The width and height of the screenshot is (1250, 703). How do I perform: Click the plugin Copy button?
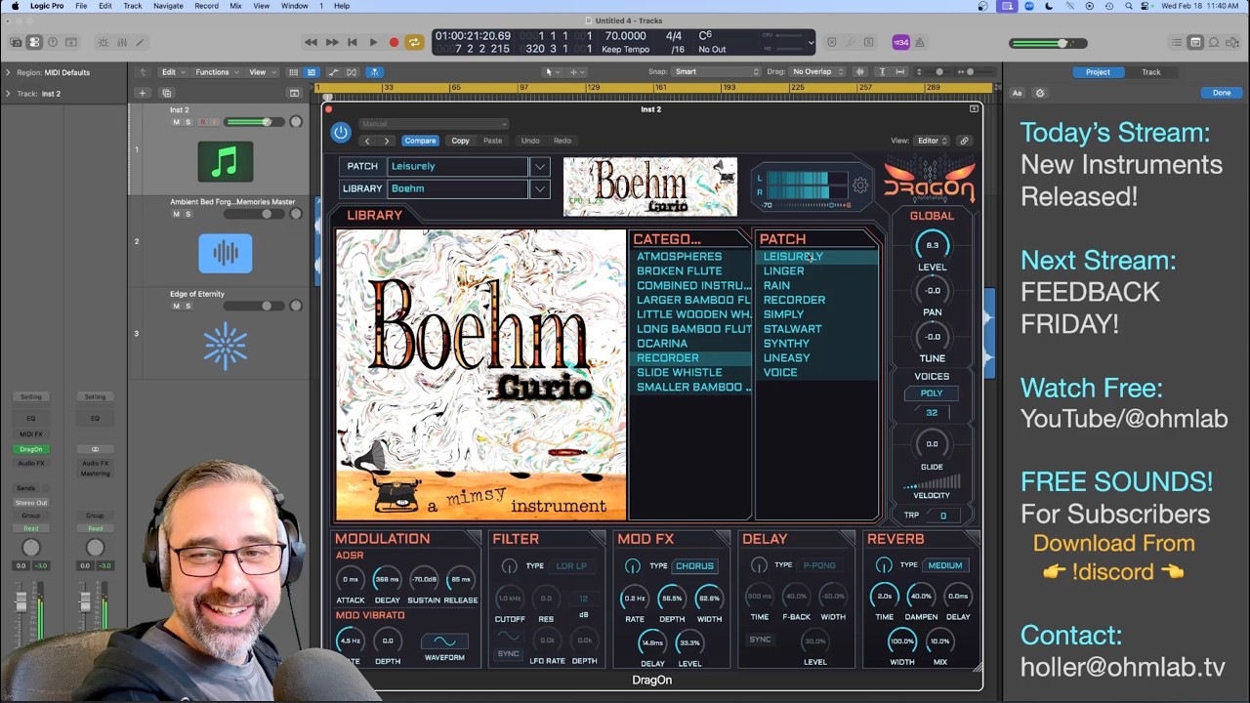tap(460, 141)
